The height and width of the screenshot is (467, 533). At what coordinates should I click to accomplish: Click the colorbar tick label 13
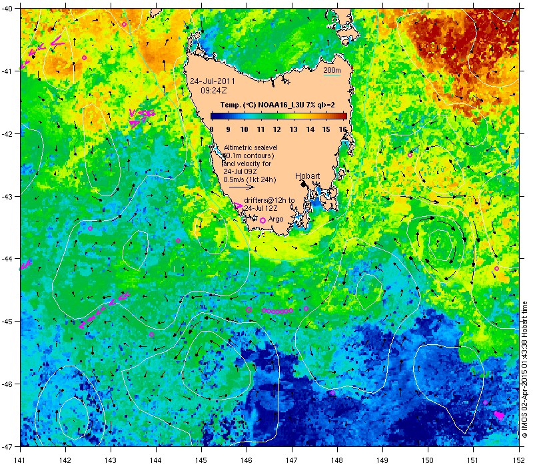(x=294, y=129)
